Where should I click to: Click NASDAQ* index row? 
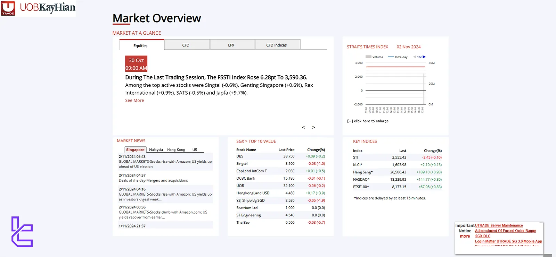click(x=397, y=179)
